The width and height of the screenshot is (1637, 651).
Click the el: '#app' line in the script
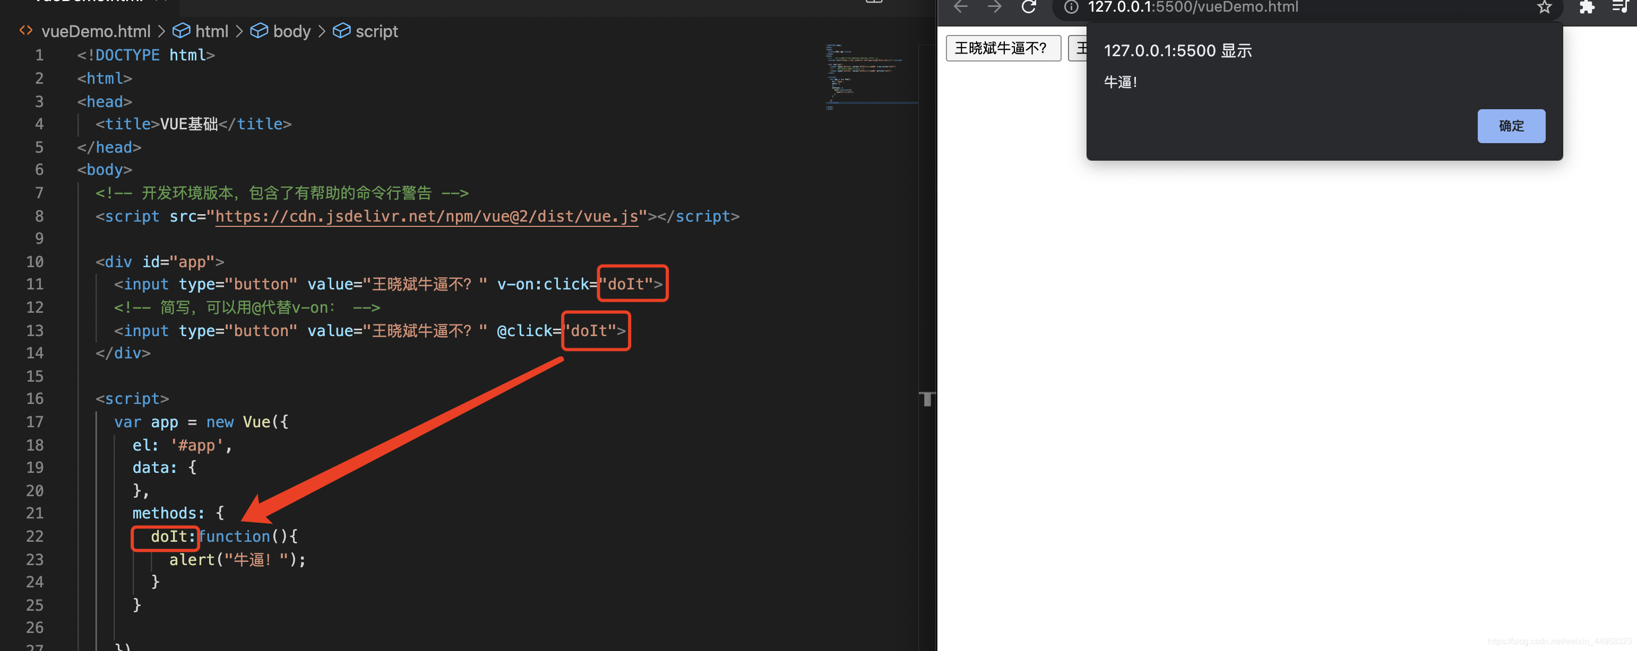[x=182, y=445]
